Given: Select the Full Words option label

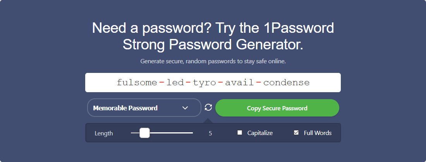Looking at the screenshot, I should click(318, 133).
